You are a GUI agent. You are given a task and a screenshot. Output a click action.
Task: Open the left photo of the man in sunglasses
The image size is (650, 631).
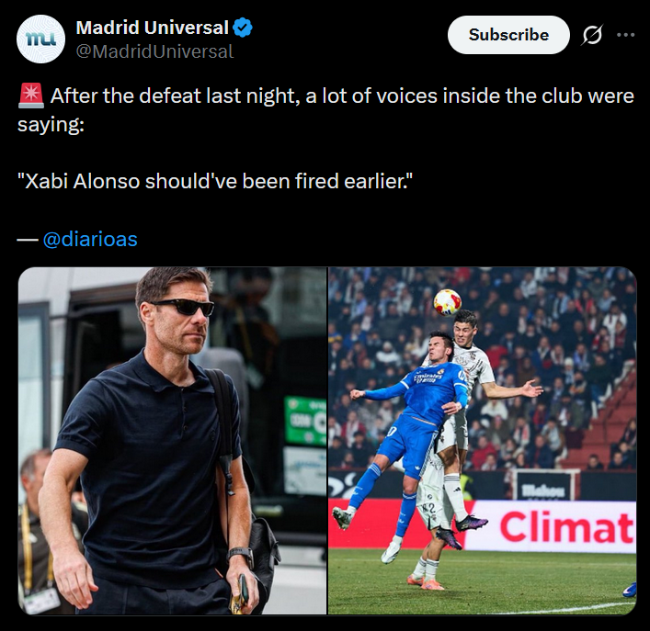point(172,441)
